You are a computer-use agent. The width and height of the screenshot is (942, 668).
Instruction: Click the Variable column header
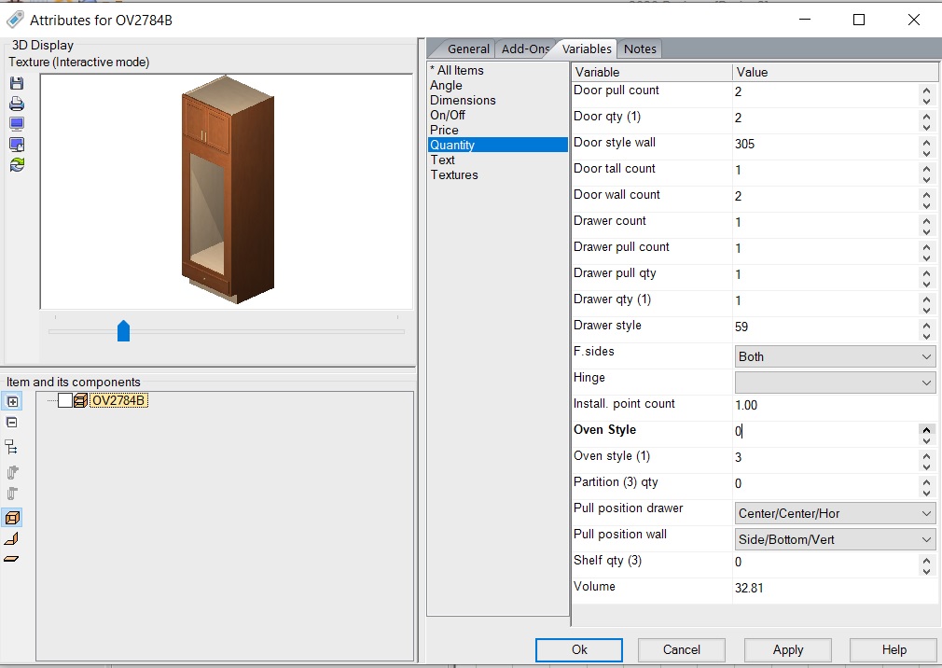click(651, 72)
